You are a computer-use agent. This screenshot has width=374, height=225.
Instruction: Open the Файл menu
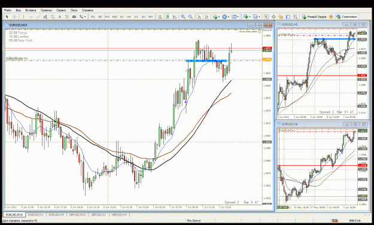(x=8, y=10)
